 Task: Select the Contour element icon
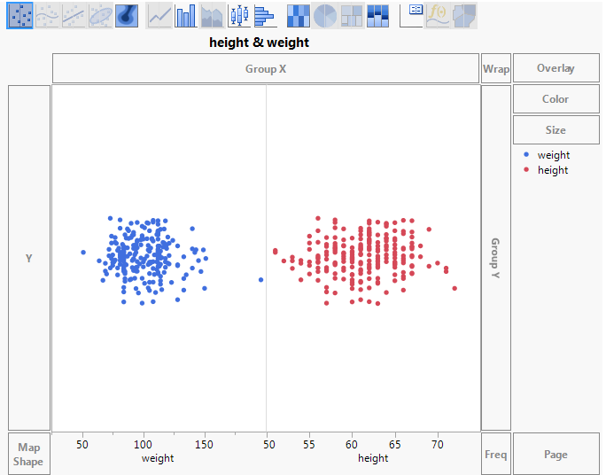(127, 15)
